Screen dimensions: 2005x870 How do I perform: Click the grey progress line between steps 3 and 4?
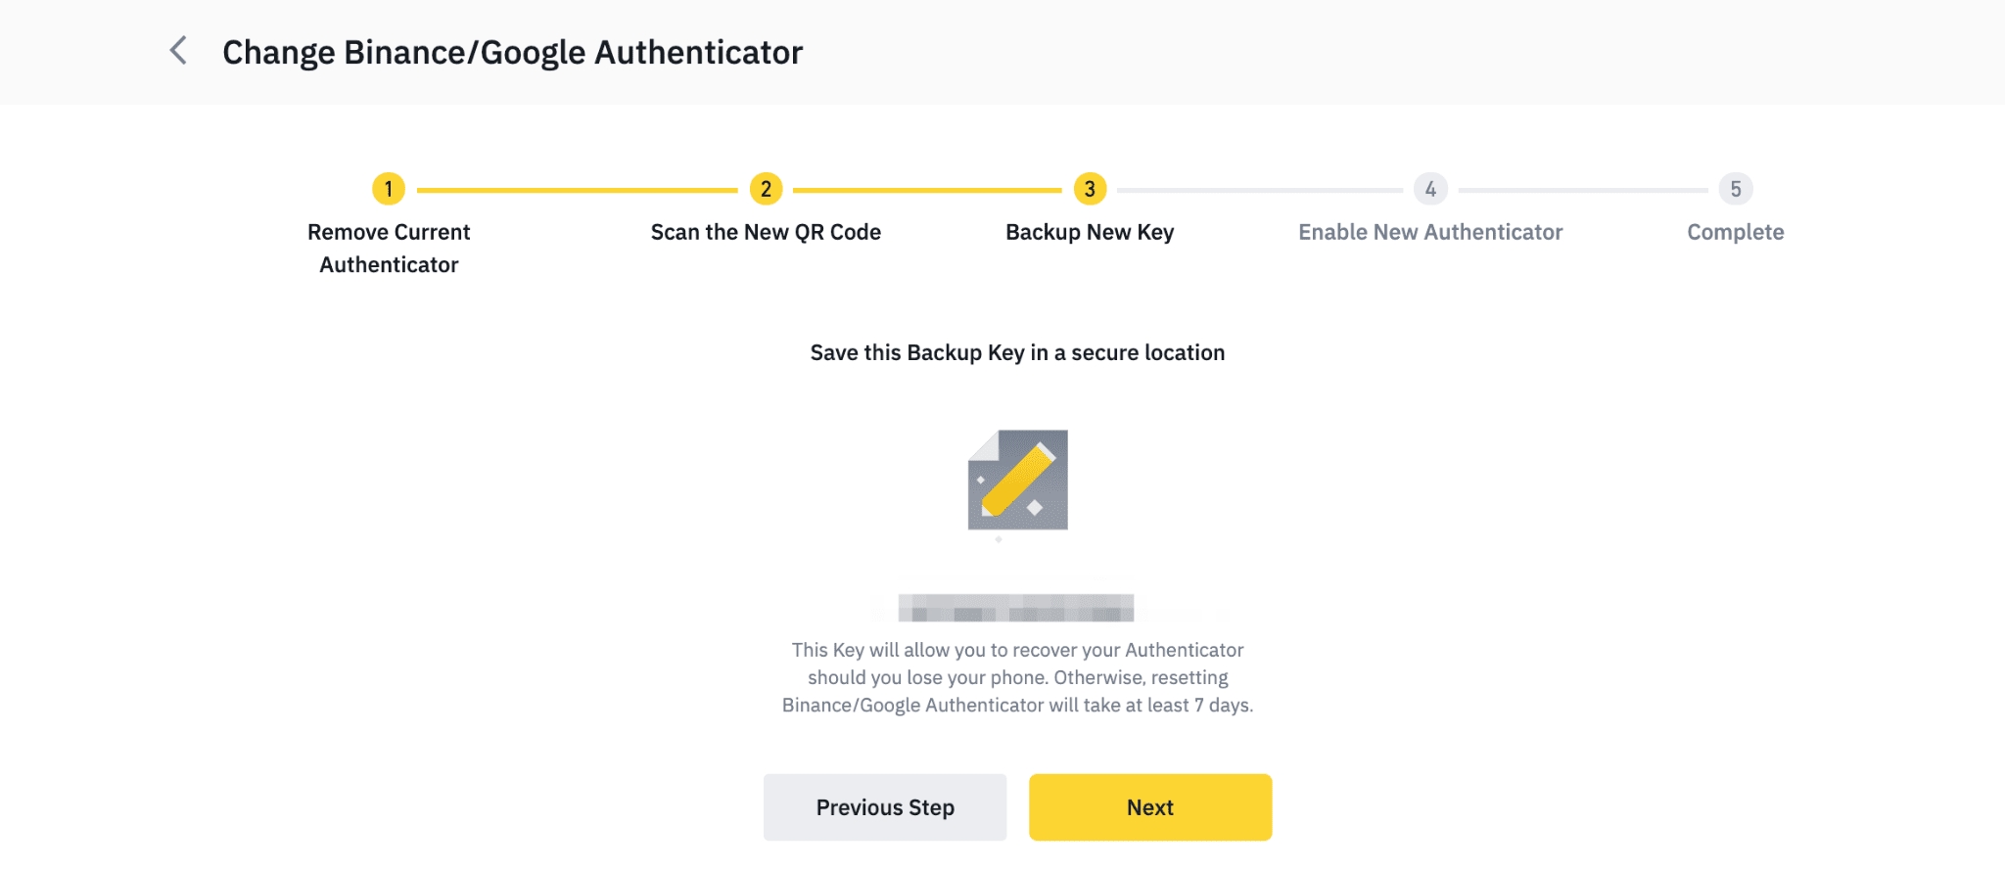[1260, 190]
